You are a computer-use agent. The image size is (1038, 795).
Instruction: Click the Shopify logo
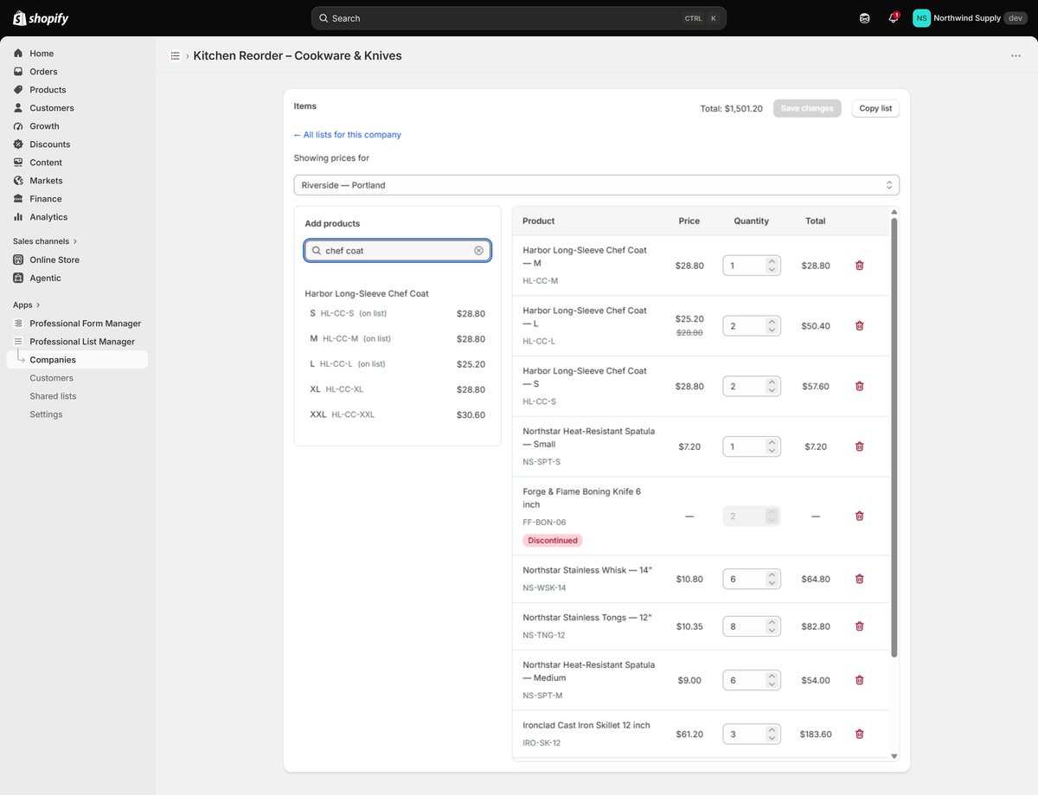tap(41, 18)
